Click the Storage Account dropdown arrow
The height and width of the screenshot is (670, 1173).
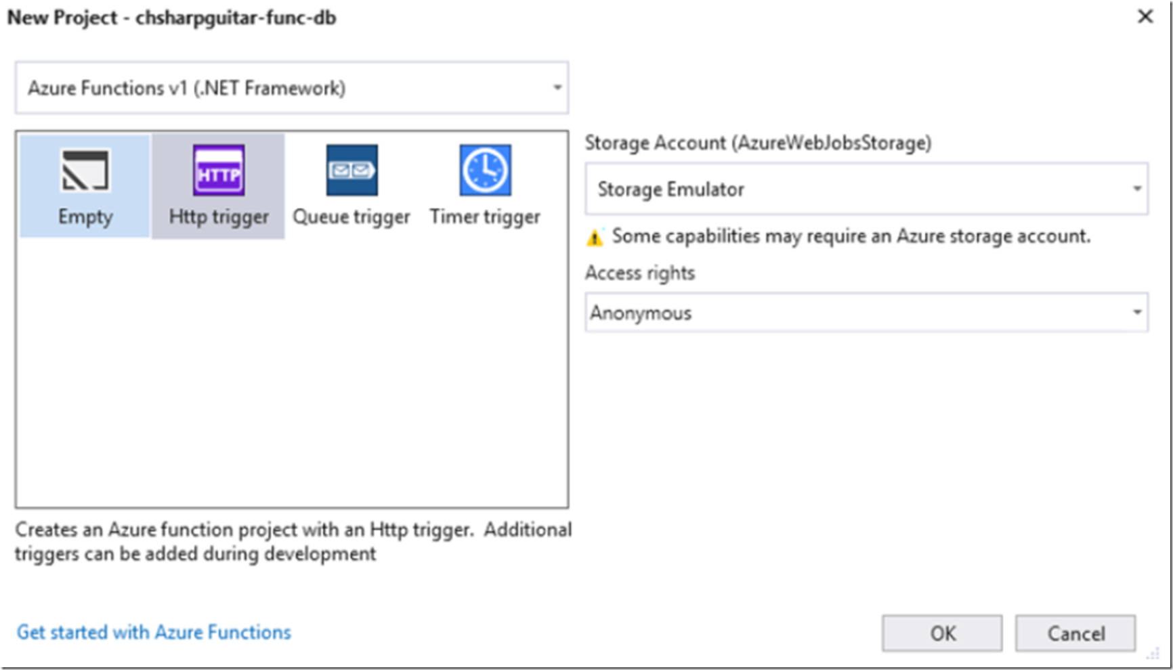coord(1137,189)
